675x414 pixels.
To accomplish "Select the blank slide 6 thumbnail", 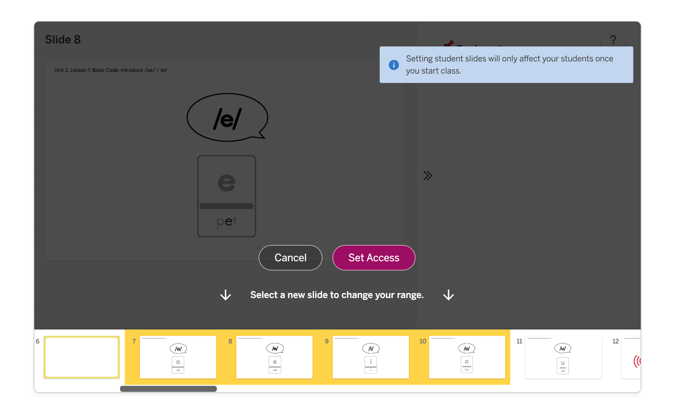I will point(81,357).
